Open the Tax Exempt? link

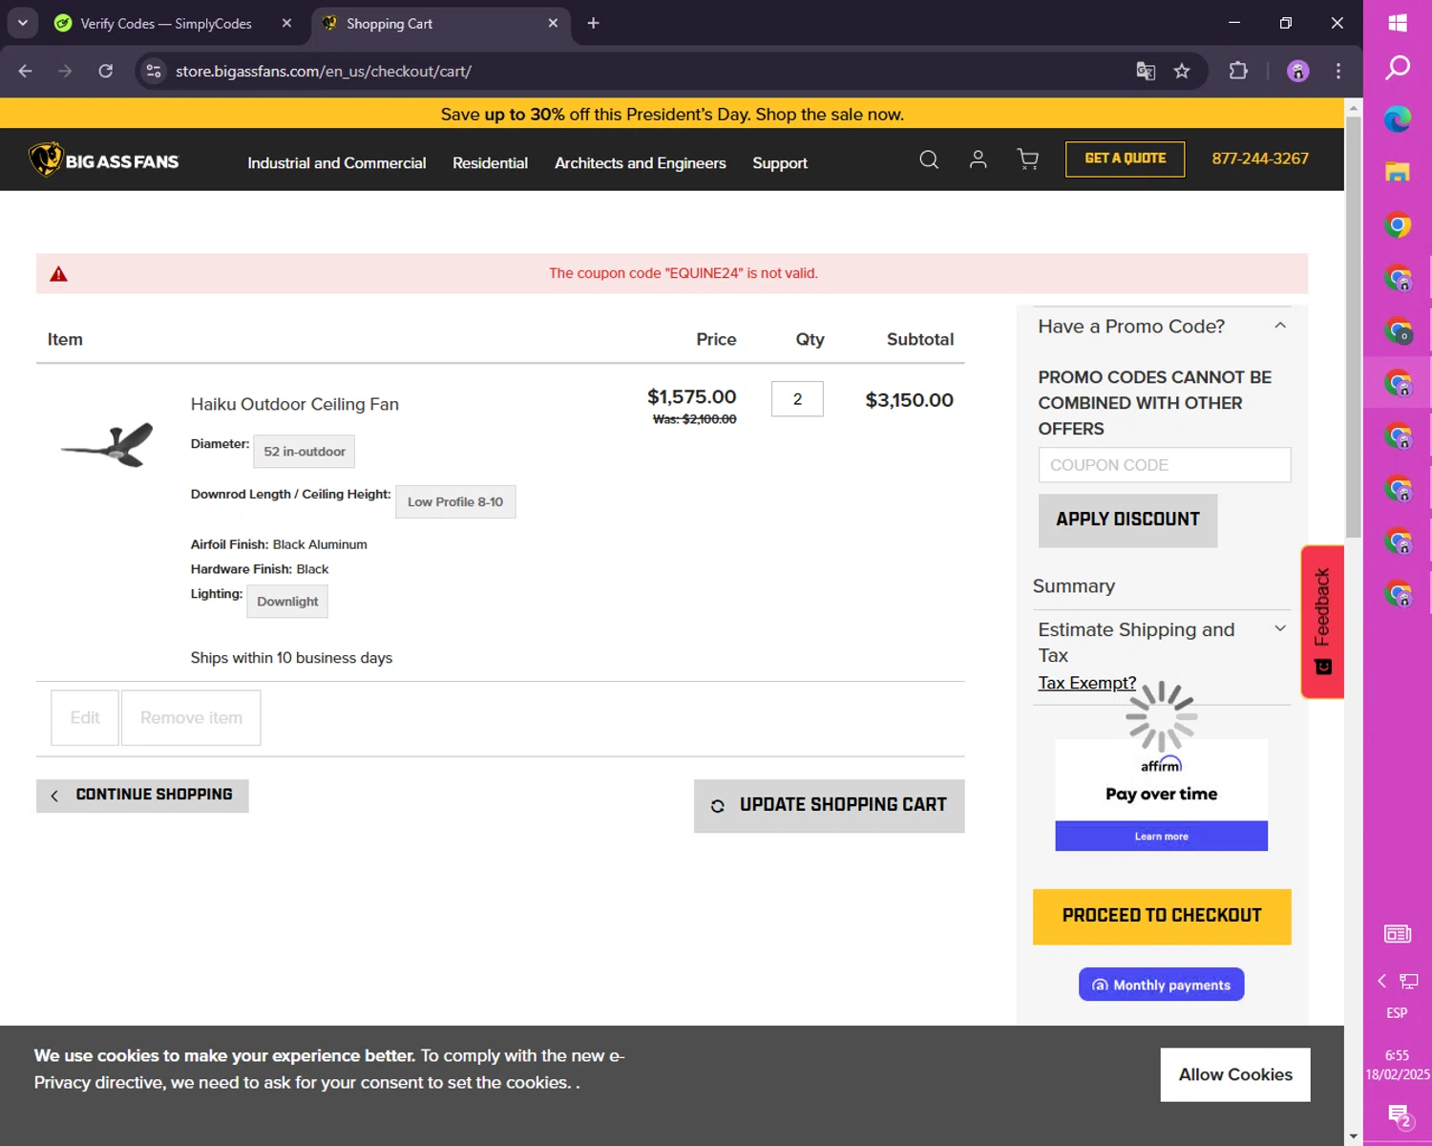click(x=1086, y=683)
